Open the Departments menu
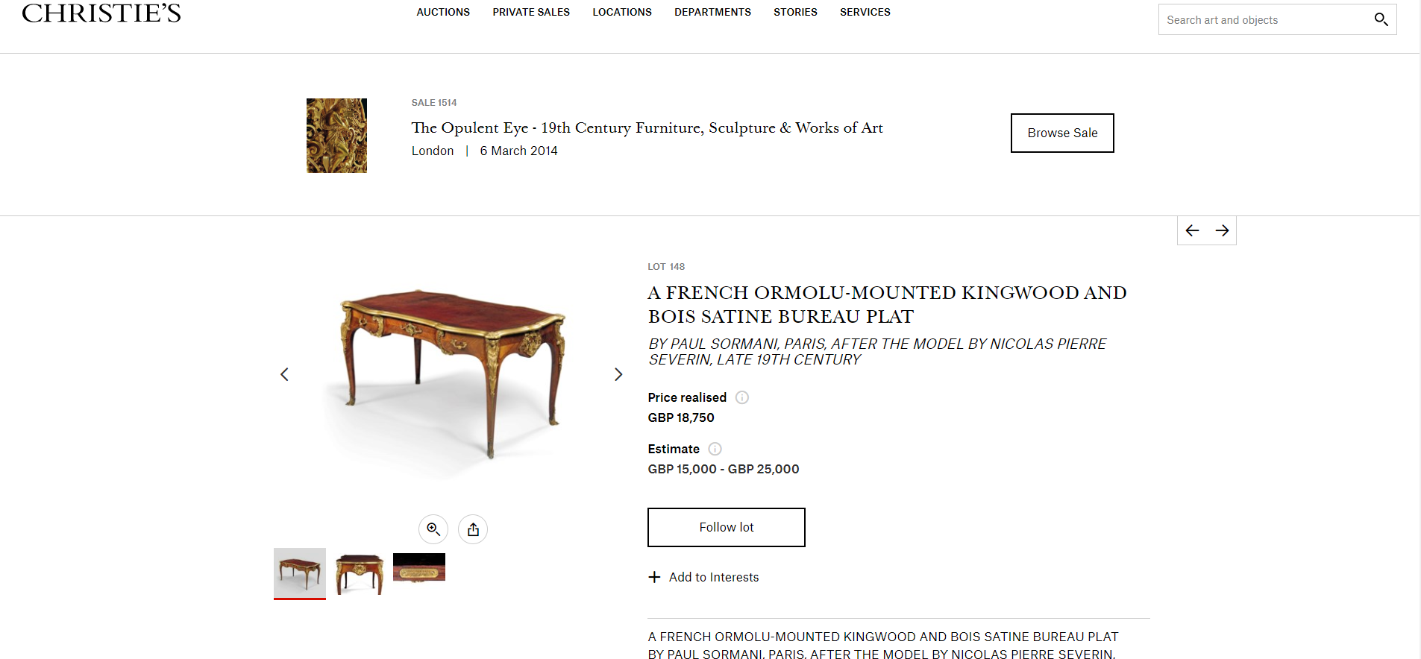 pyautogui.click(x=712, y=12)
